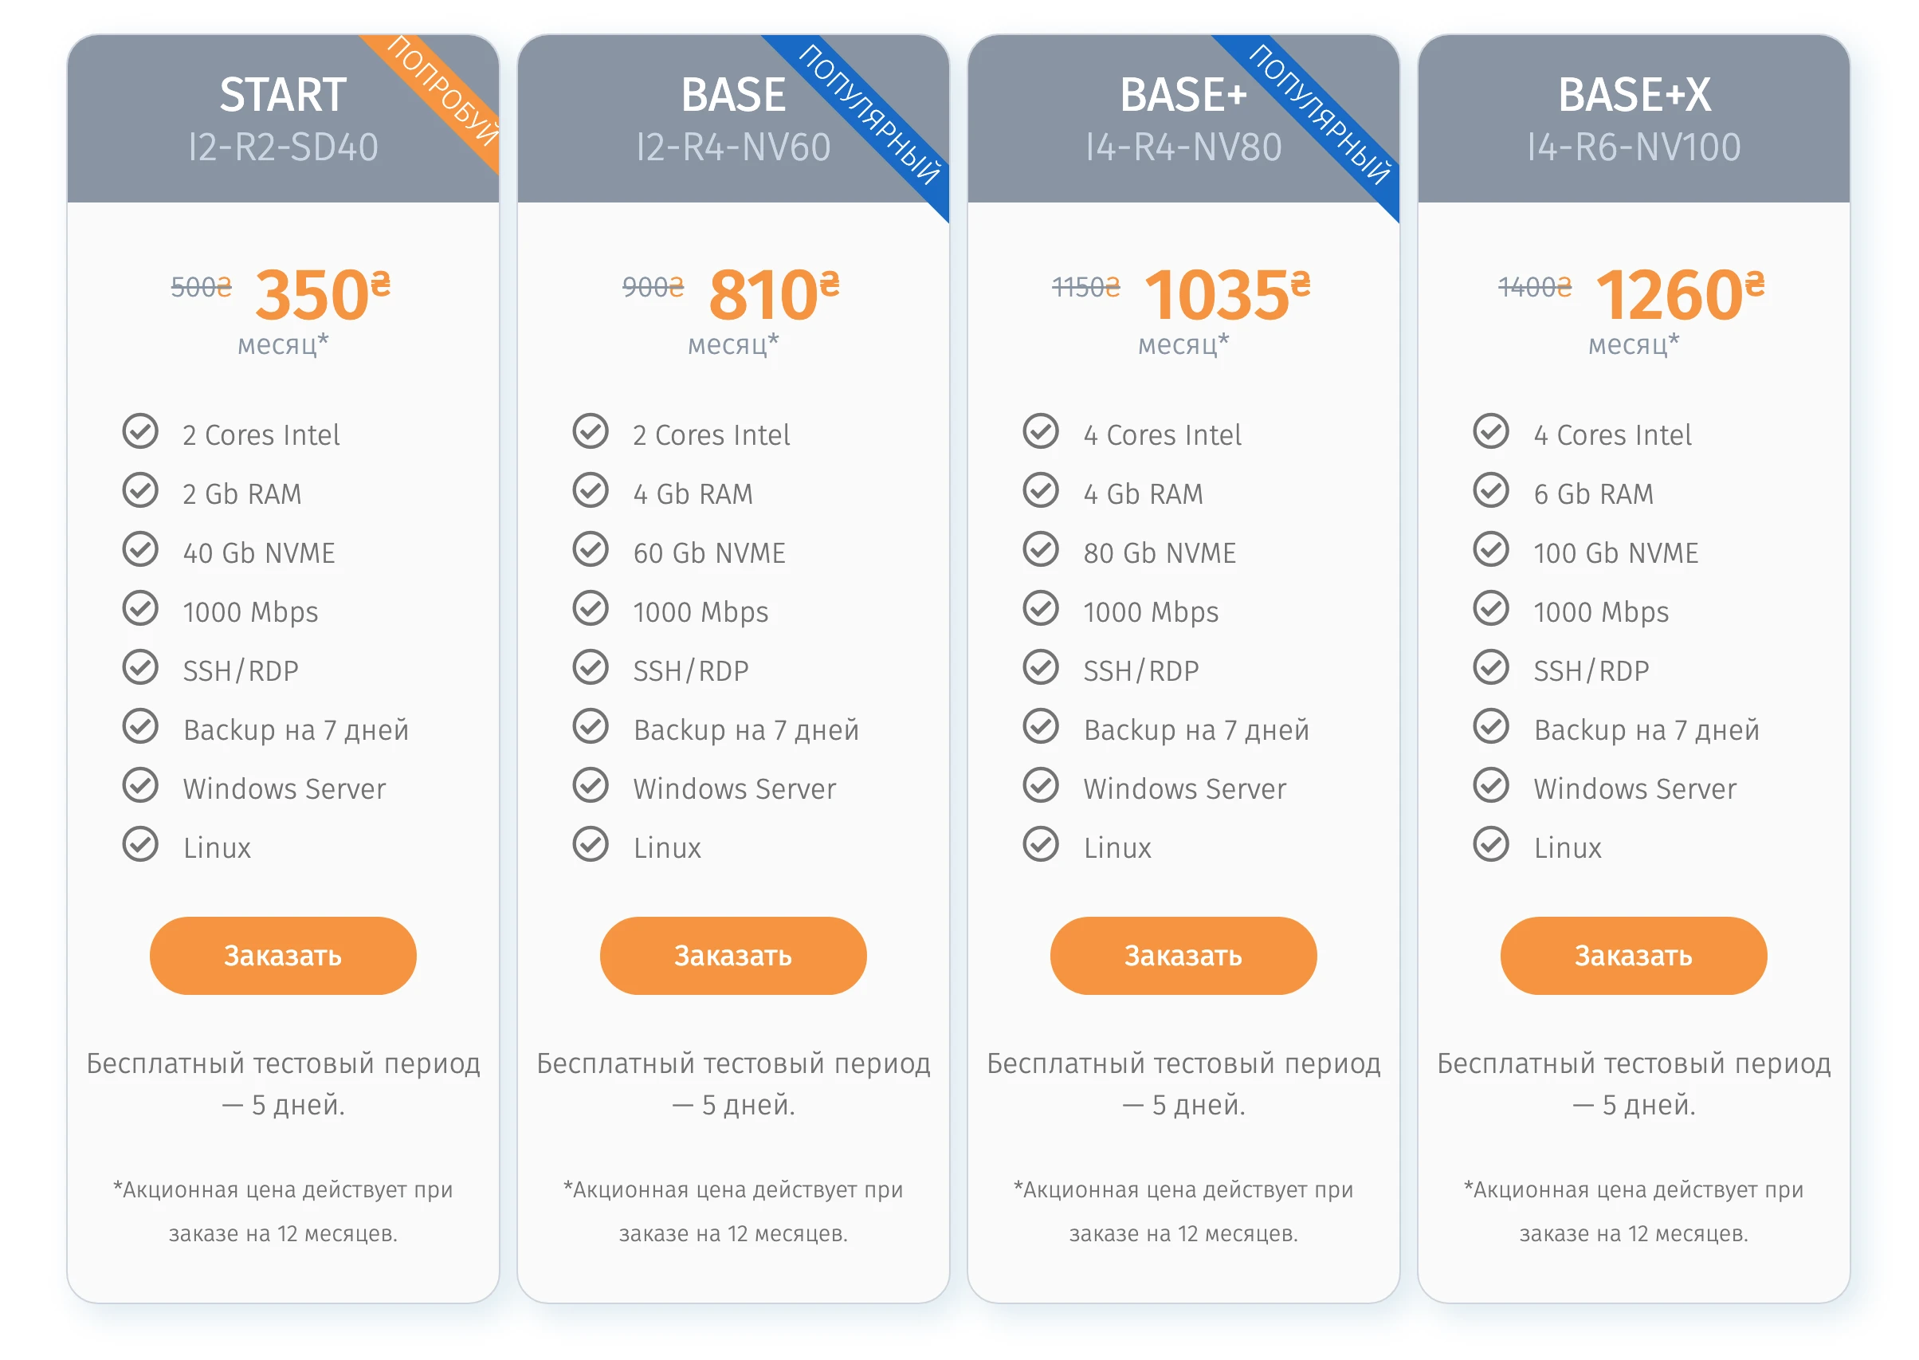Click checkmark icon beside 80 Gb NVME
The image size is (1919, 1360).
pos(1041,550)
